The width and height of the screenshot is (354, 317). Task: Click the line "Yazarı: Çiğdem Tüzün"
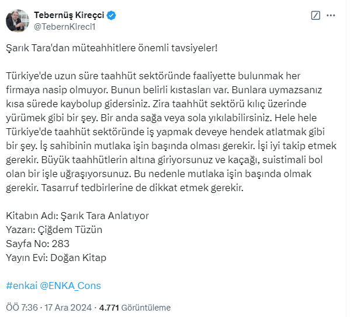(54, 230)
